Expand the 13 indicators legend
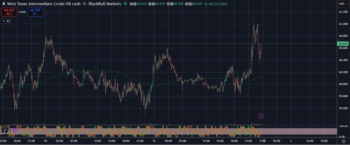Viewport: 350px width, 145px height. [x=6, y=21]
